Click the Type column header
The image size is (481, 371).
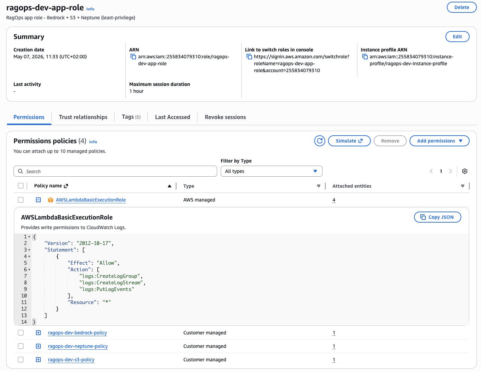tap(189, 186)
